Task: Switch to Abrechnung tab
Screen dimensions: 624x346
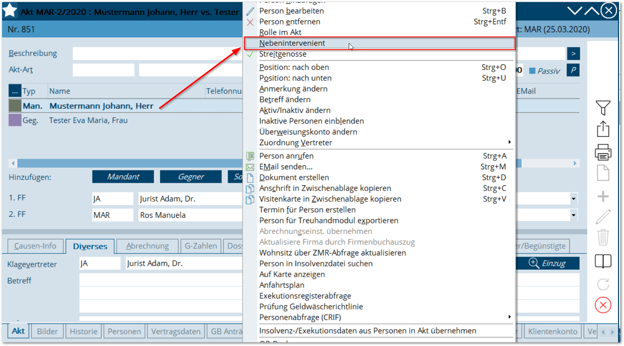Action: tap(147, 246)
